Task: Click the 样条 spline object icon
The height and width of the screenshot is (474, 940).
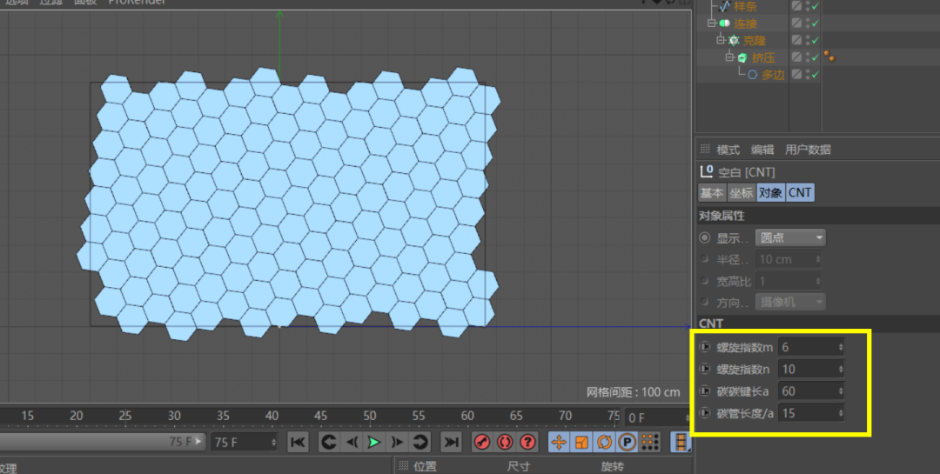Action: pyautogui.click(x=724, y=7)
